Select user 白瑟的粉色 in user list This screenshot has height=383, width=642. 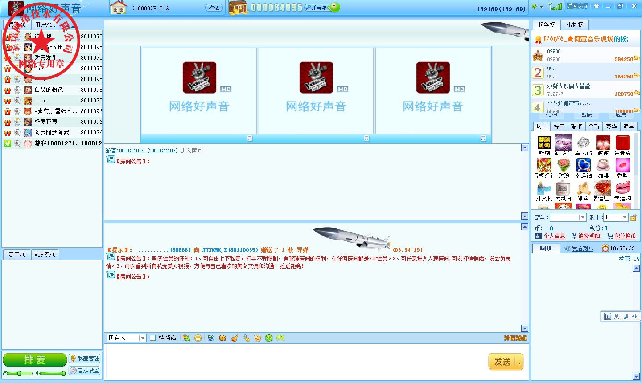point(53,90)
